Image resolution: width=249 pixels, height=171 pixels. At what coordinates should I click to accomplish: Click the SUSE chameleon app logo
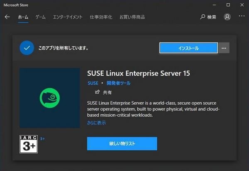tap(50, 98)
